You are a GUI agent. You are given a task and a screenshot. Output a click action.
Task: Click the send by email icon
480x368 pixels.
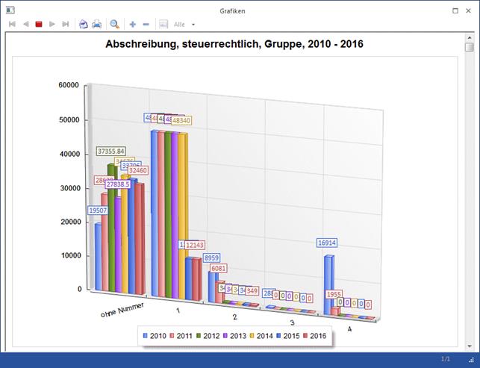click(x=84, y=25)
